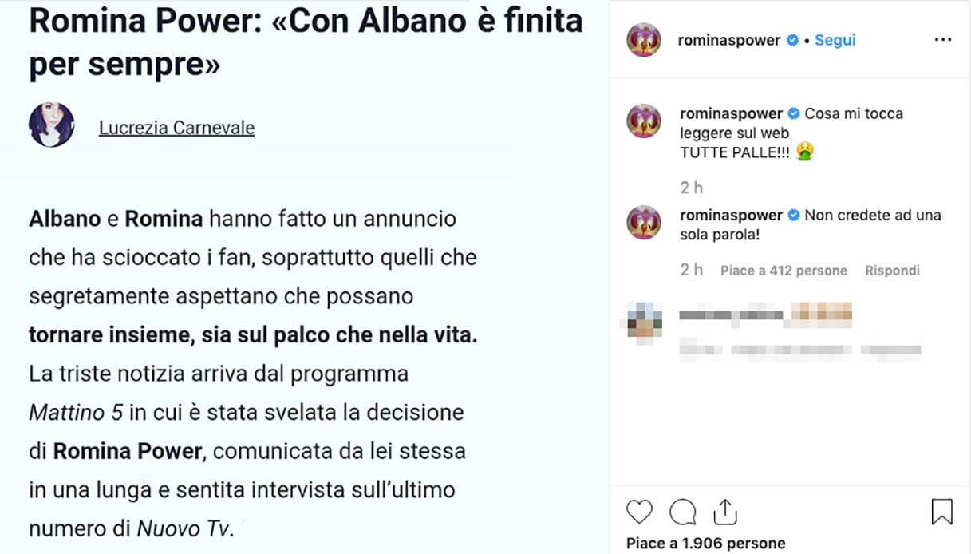Save post with bookmark icon
Viewport: 971px width, 554px height.
941,512
